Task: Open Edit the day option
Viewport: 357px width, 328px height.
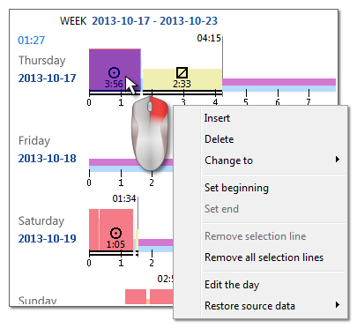Action: (232, 285)
